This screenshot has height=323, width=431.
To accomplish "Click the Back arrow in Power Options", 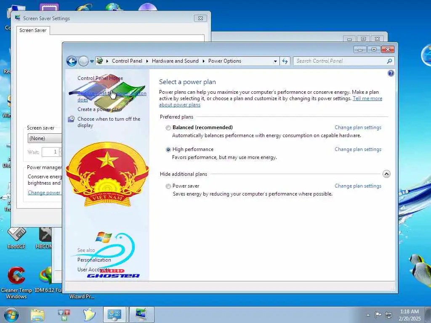I will (x=72, y=61).
